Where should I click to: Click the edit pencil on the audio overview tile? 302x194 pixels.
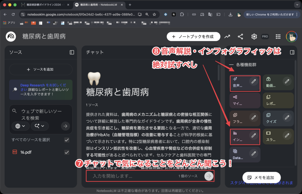point(253,82)
